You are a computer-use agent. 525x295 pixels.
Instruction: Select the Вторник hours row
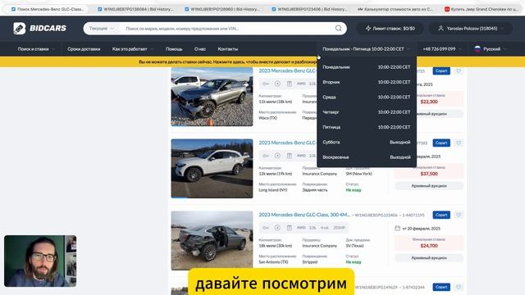point(367,82)
